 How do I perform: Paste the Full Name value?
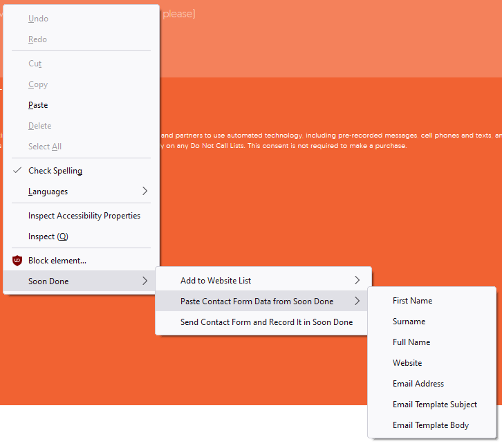coord(432,342)
